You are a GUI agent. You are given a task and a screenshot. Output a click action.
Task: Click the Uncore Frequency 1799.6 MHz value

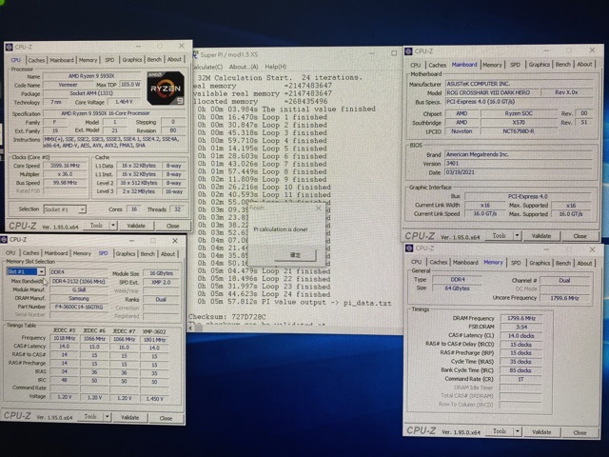(564, 298)
